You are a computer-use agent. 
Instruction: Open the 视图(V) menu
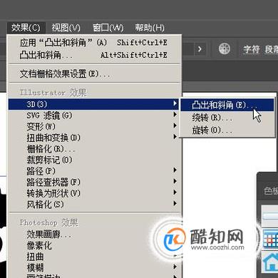[66, 28]
